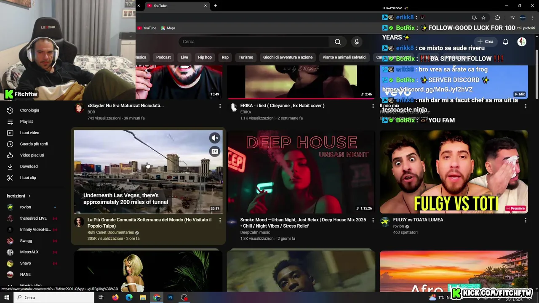This screenshot has height=303, width=539.
Task: Open Chrome extensions puzzle icon
Action: point(497,18)
